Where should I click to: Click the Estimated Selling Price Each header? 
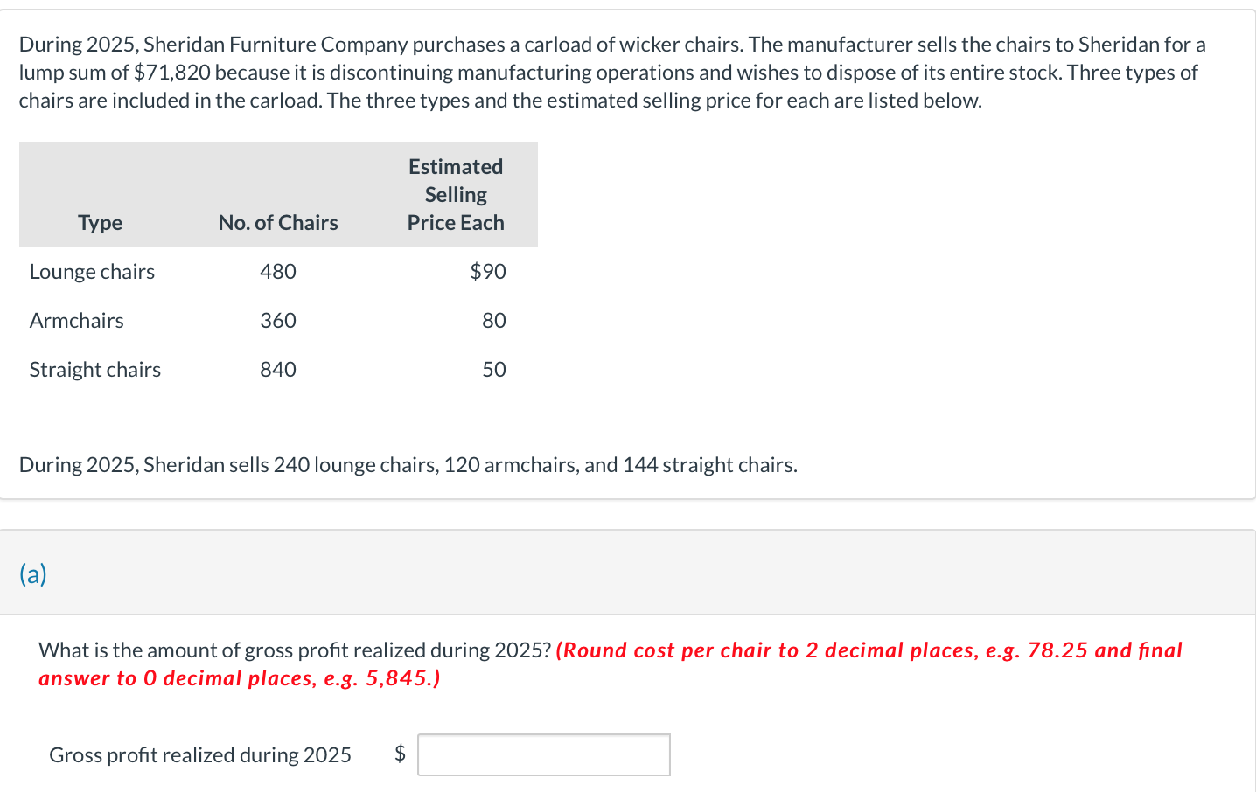coord(455,194)
